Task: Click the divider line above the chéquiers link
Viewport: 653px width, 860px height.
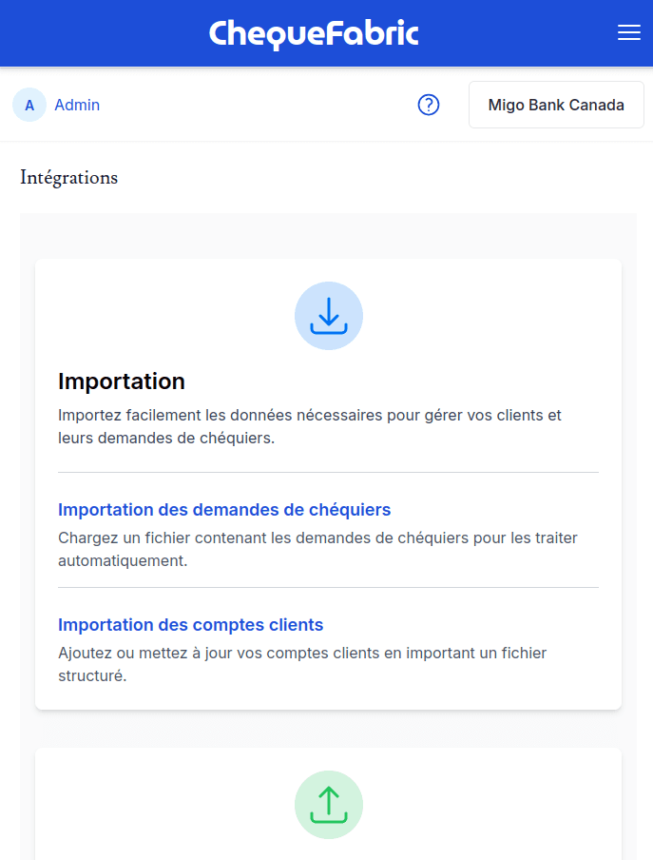Action: [x=328, y=472]
